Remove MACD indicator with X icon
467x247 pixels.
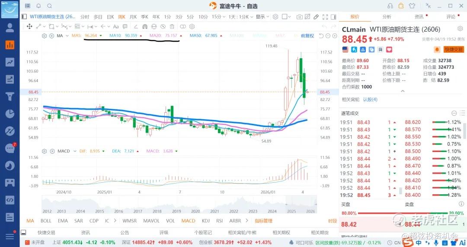[x=52, y=151]
